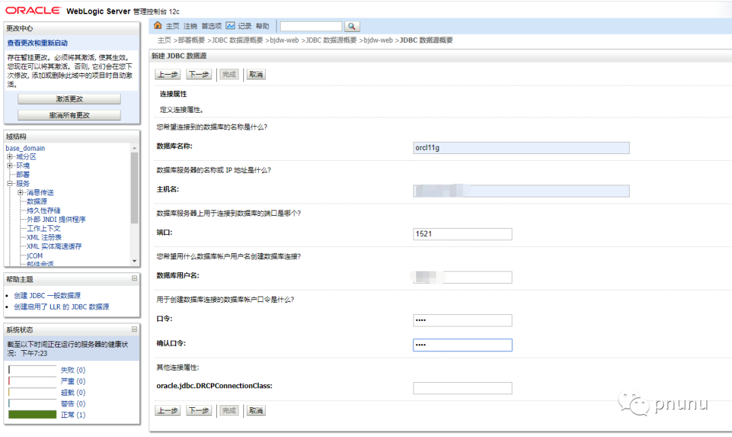Collapse the 系统状态 panel via minimize icon
The height and width of the screenshot is (437, 732).
pyautogui.click(x=134, y=329)
